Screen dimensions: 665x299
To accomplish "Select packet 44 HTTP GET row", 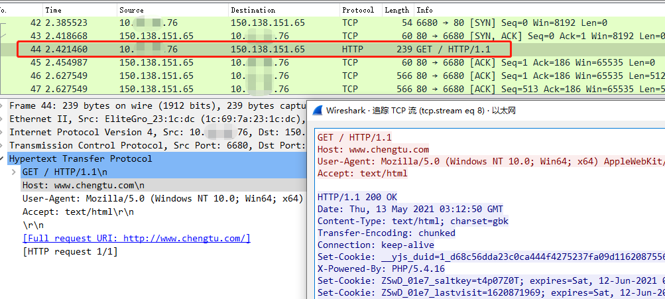I will click(265, 49).
